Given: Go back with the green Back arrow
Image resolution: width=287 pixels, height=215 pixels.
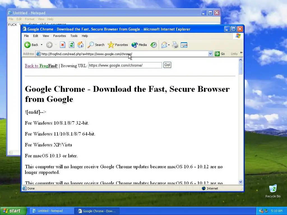Looking at the screenshot, I should pyautogui.click(x=31, y=45).
